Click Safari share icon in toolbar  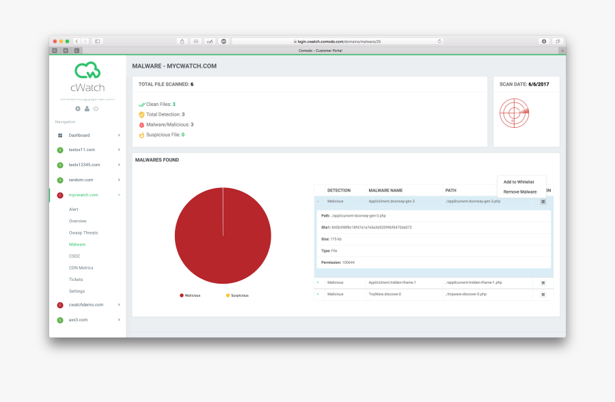pos(182,41)
